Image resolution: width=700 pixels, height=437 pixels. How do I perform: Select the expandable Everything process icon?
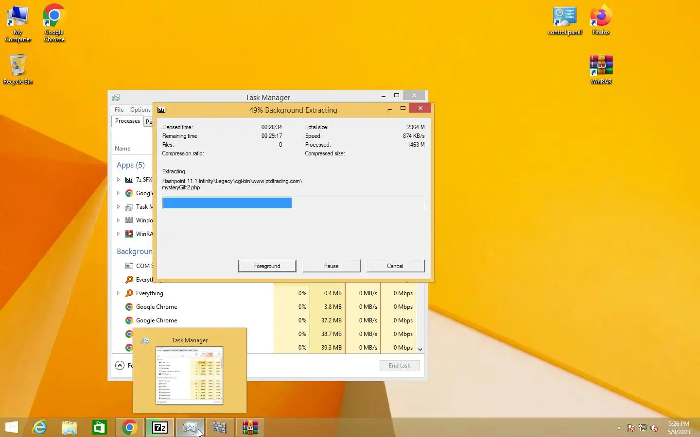pyautogui.click(x=129, y=293)
